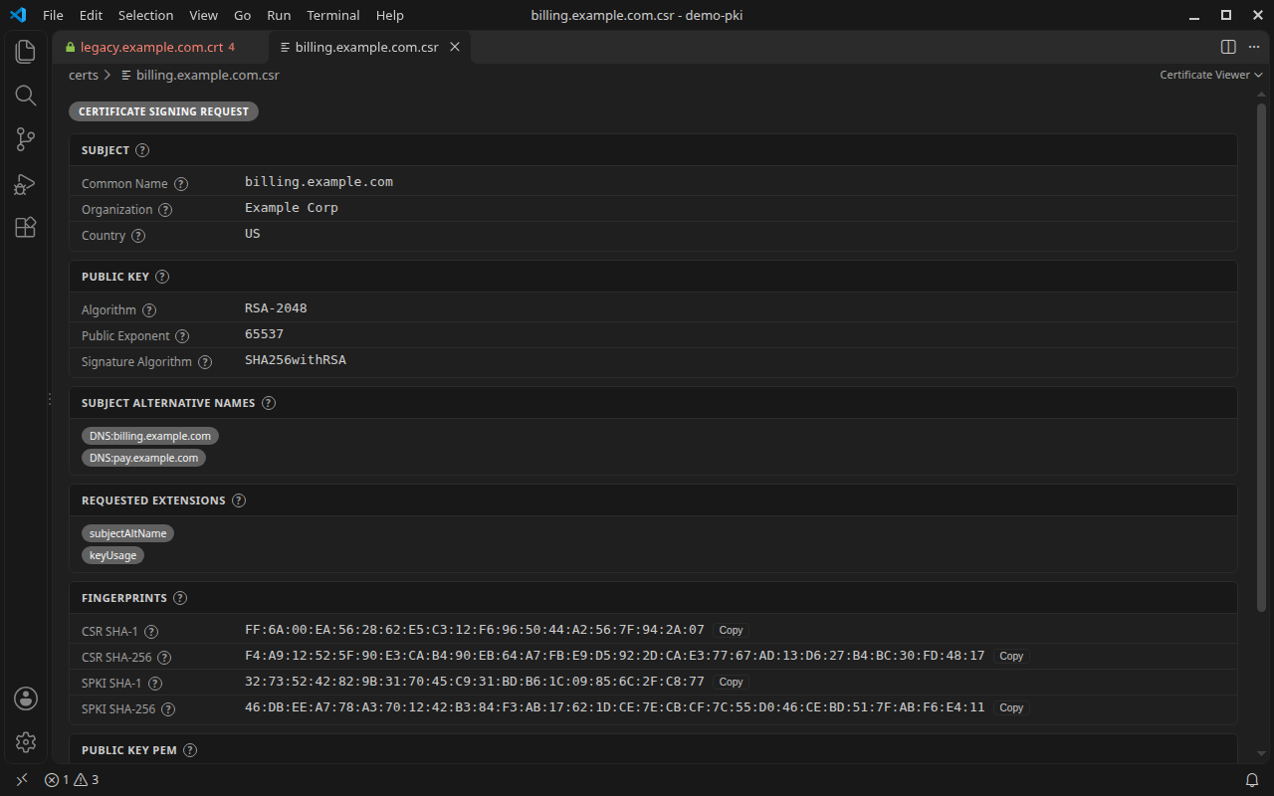This screenshot has height=796, width=1274.
Task: Open the Selection menu
Action: tap(145, 15)
